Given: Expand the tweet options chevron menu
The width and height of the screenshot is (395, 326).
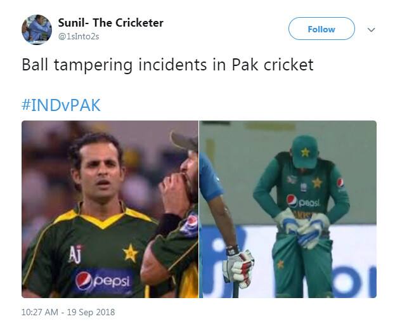Looking at the screenshot, I should (x=371, y=30).
